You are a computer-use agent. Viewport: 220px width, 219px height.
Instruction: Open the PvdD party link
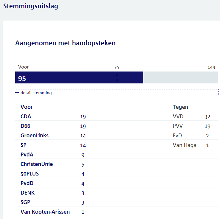(x=27, y=183)
